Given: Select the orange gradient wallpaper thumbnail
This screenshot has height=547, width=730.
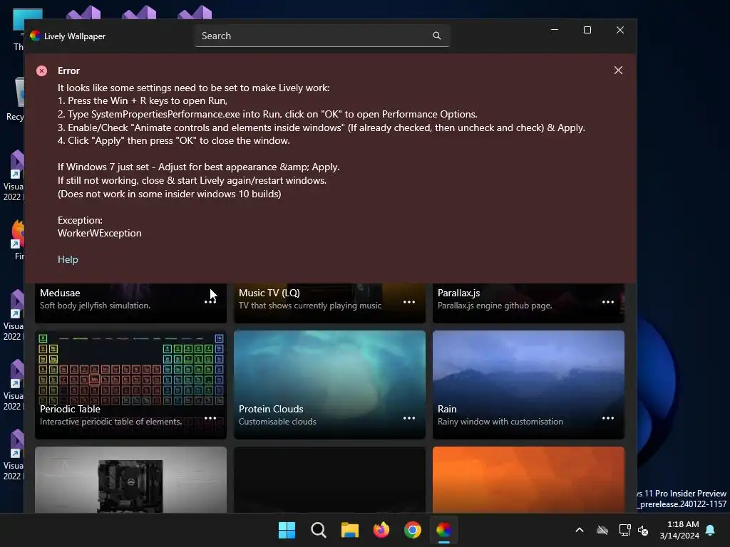Looking at the screenshot, I should click(x=528, y=480).
